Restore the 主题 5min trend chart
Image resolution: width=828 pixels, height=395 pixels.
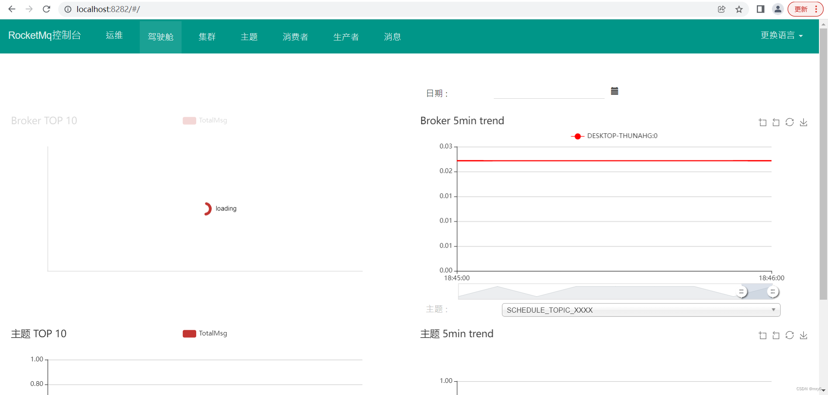point(790,335)
